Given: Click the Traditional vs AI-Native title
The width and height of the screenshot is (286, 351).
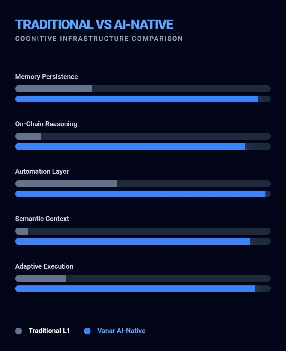Looking at the screenshot, I should pyautogui.click(x=94, y=25).
